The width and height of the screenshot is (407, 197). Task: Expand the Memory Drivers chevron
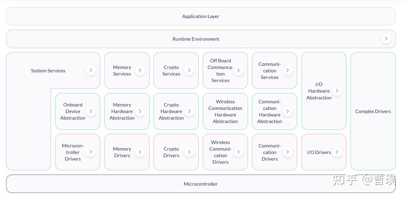click(x=140, y=152)
